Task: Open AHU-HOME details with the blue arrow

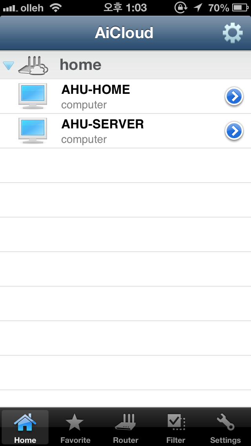Action: [234, 97]
